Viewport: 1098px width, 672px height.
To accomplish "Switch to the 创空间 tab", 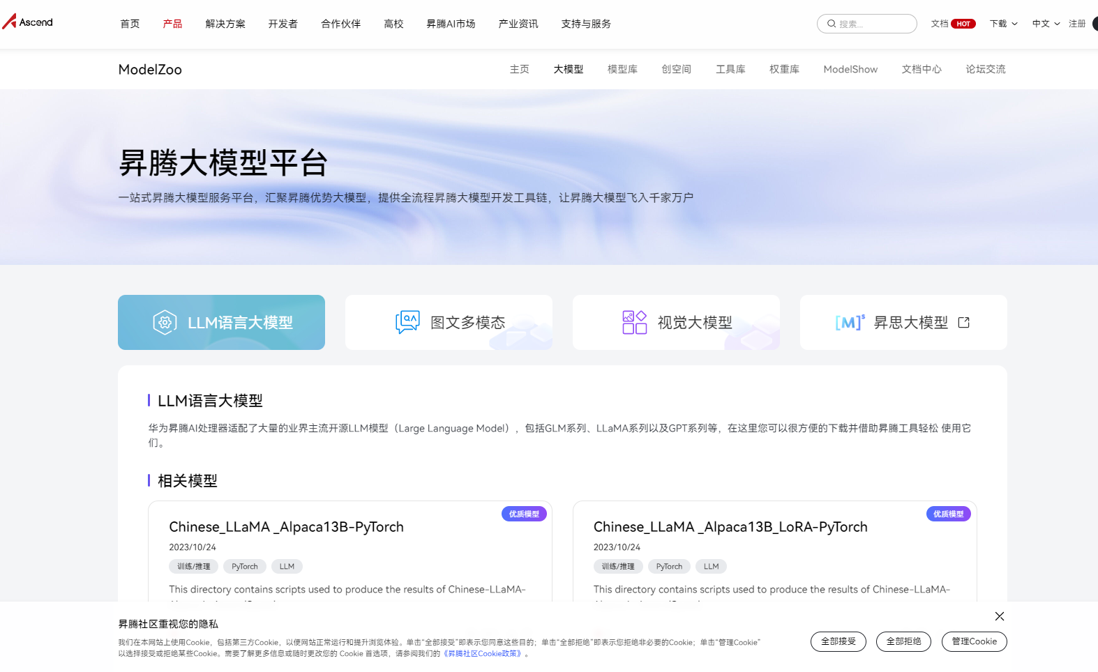I will 677,69.
